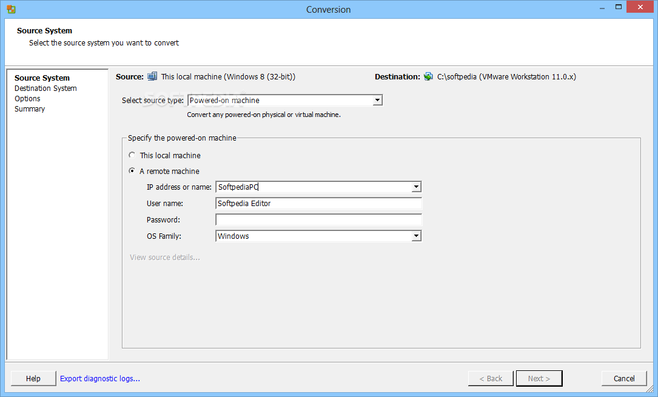
Task: Open the OS Family dropdown arrow
Action: (416, 236)
